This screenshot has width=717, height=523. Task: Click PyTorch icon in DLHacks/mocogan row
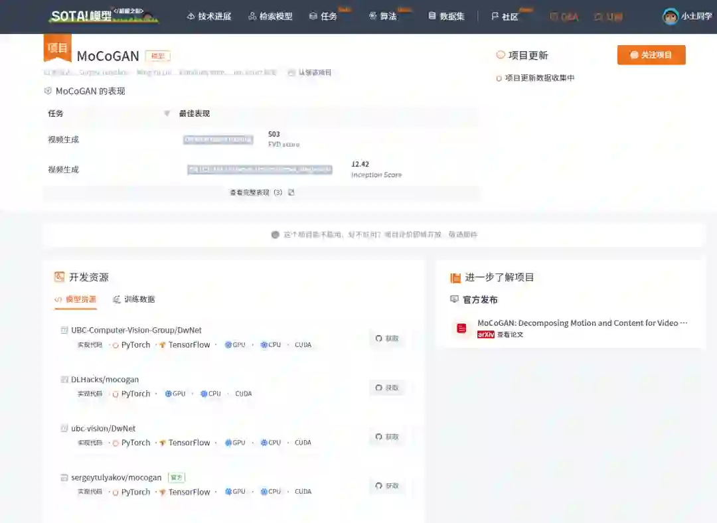pos(116,394)
